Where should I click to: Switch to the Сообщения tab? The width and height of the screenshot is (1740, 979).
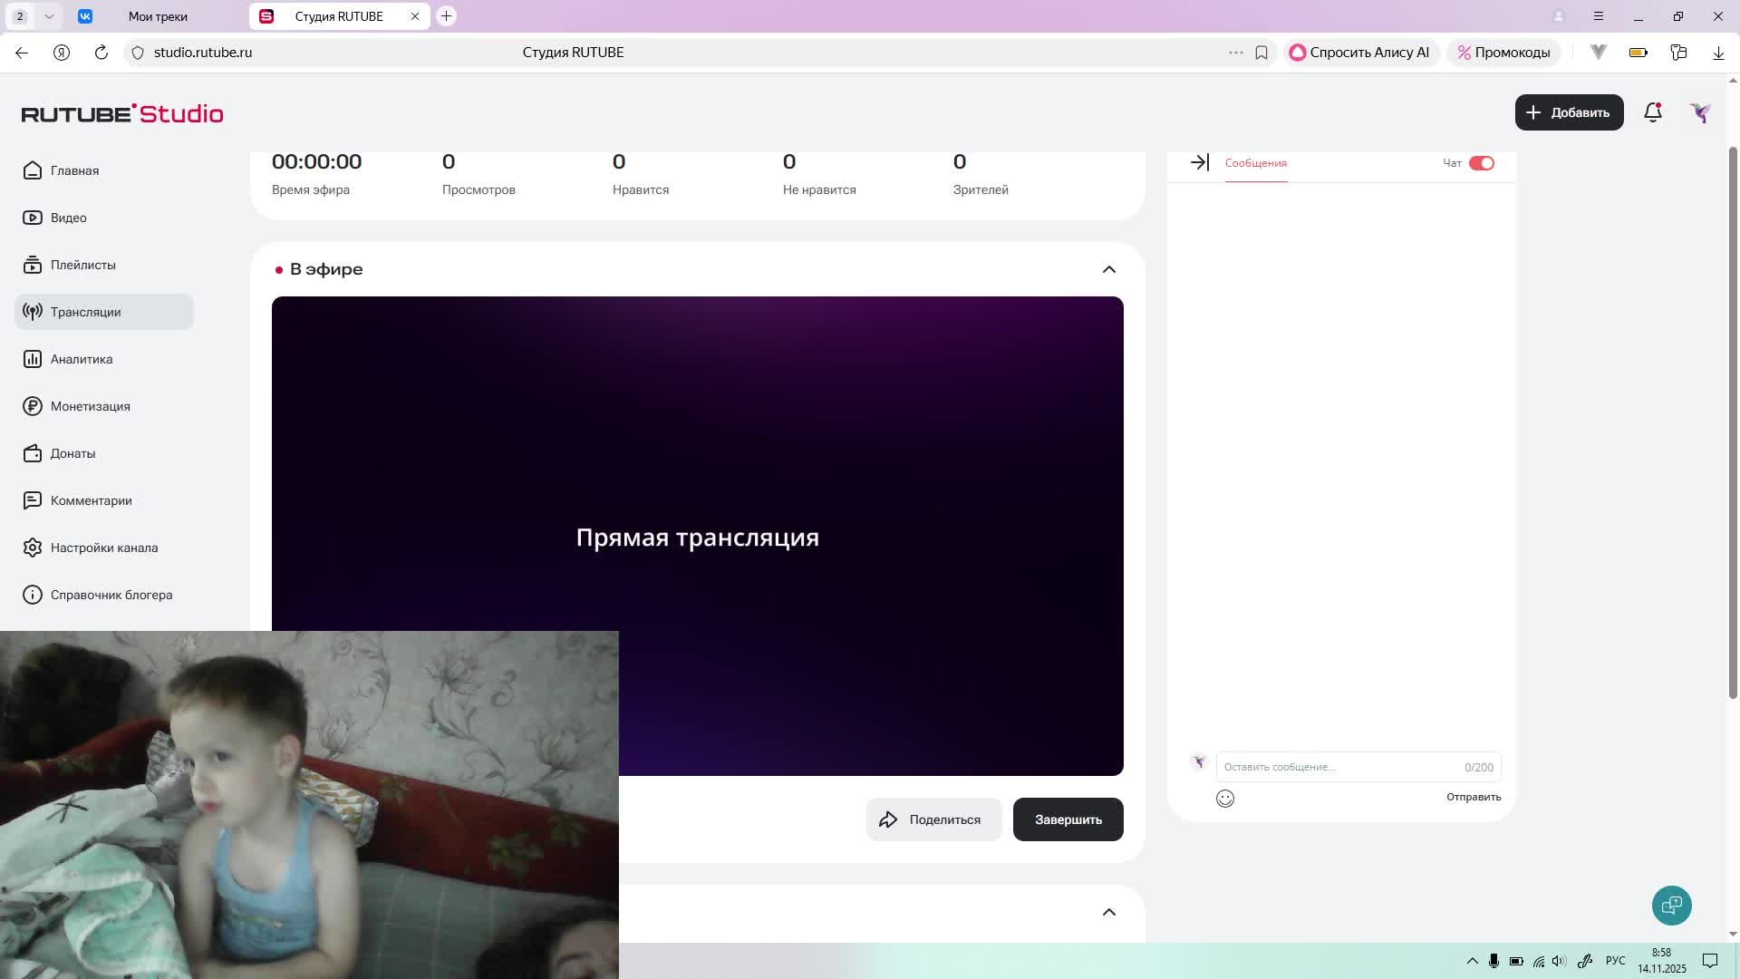(1255, 163)
